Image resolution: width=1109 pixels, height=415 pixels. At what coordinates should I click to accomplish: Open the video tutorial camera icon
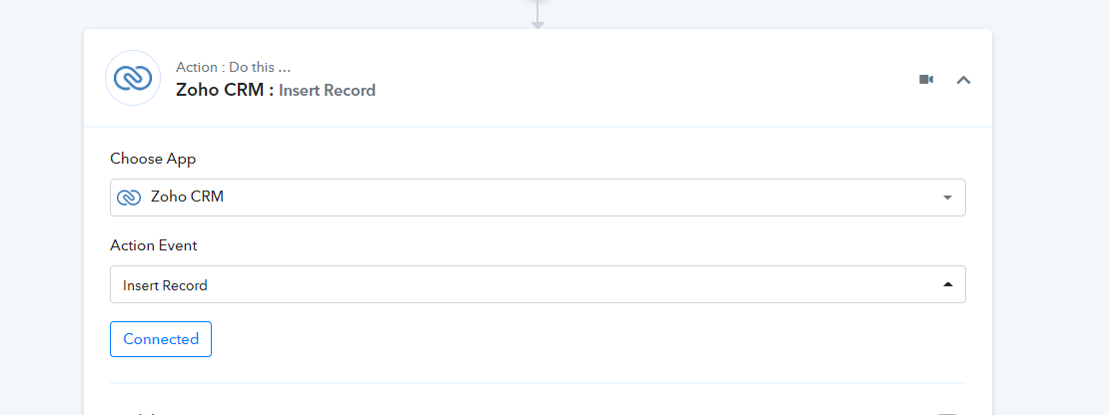926,79
